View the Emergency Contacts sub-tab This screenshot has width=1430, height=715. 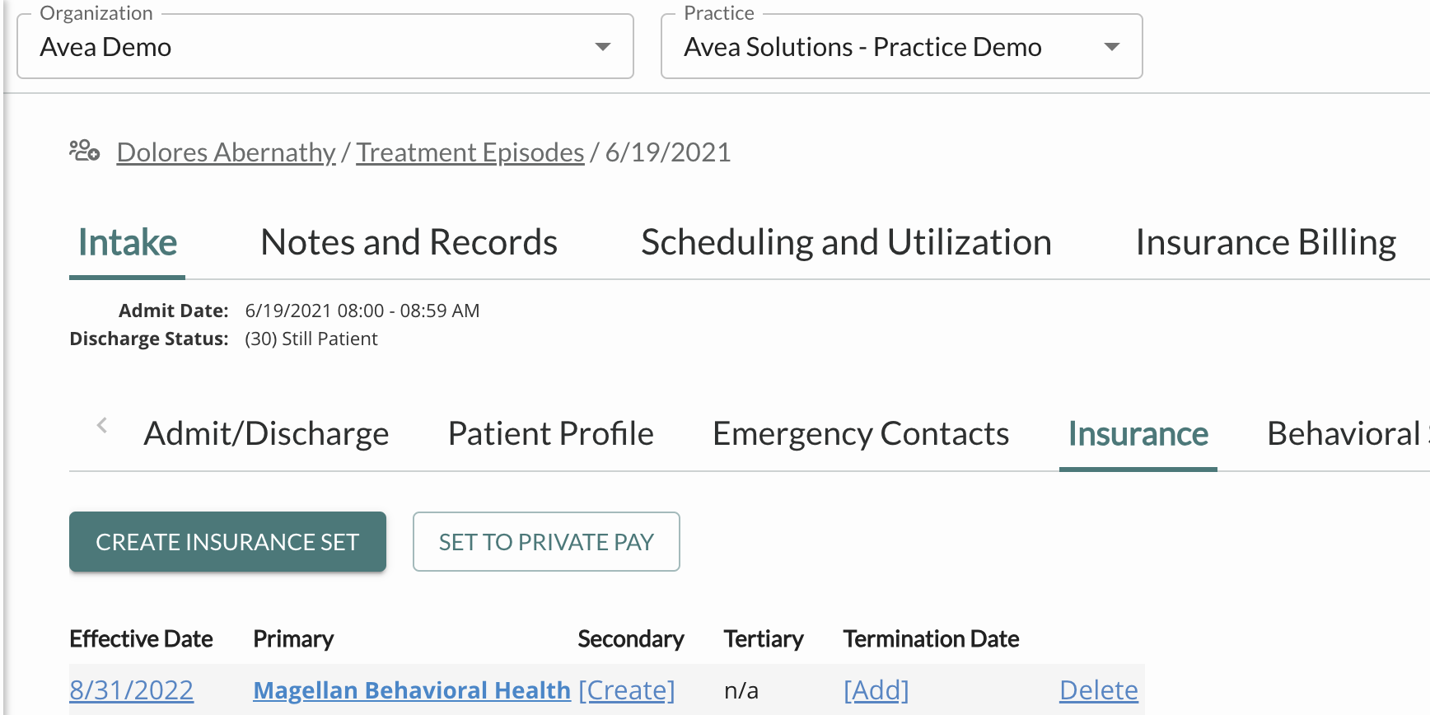861,434
